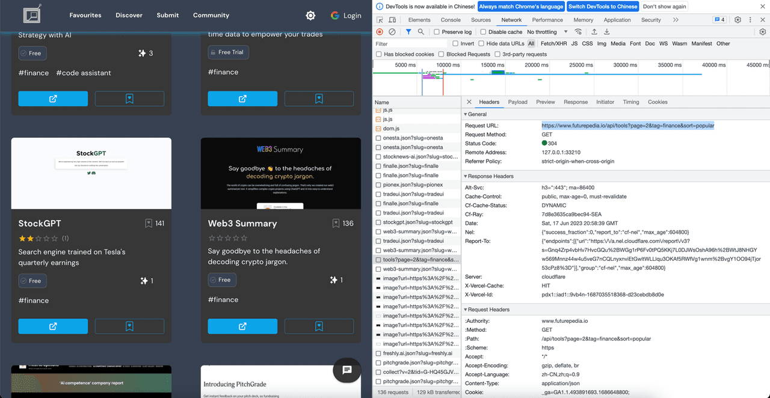The width and height of the screenshot is (770, 398).
Task: Dismiss the DevTools language infobar
Action: (x=763, y=7)
